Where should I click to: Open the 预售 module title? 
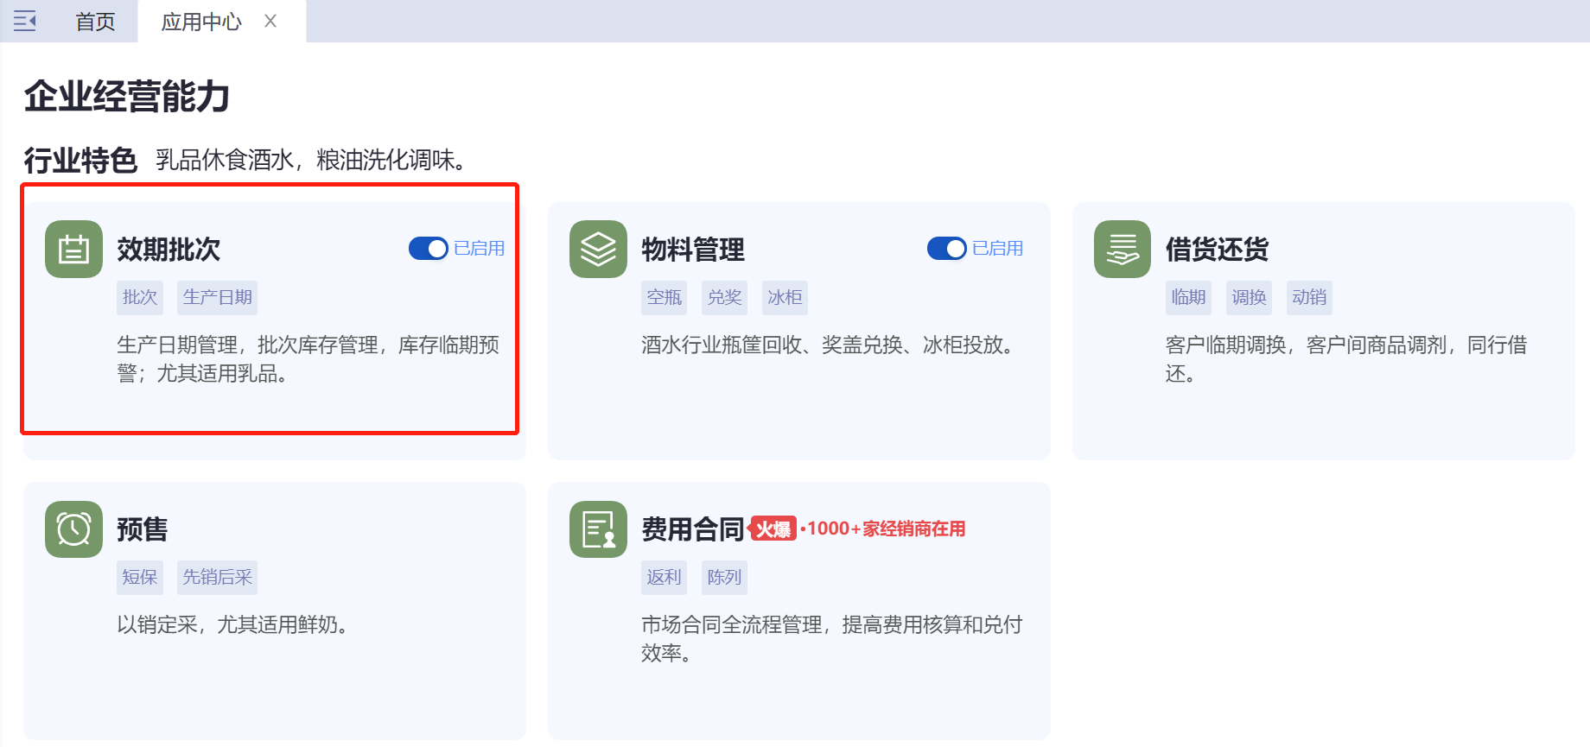tap(143, 529)
